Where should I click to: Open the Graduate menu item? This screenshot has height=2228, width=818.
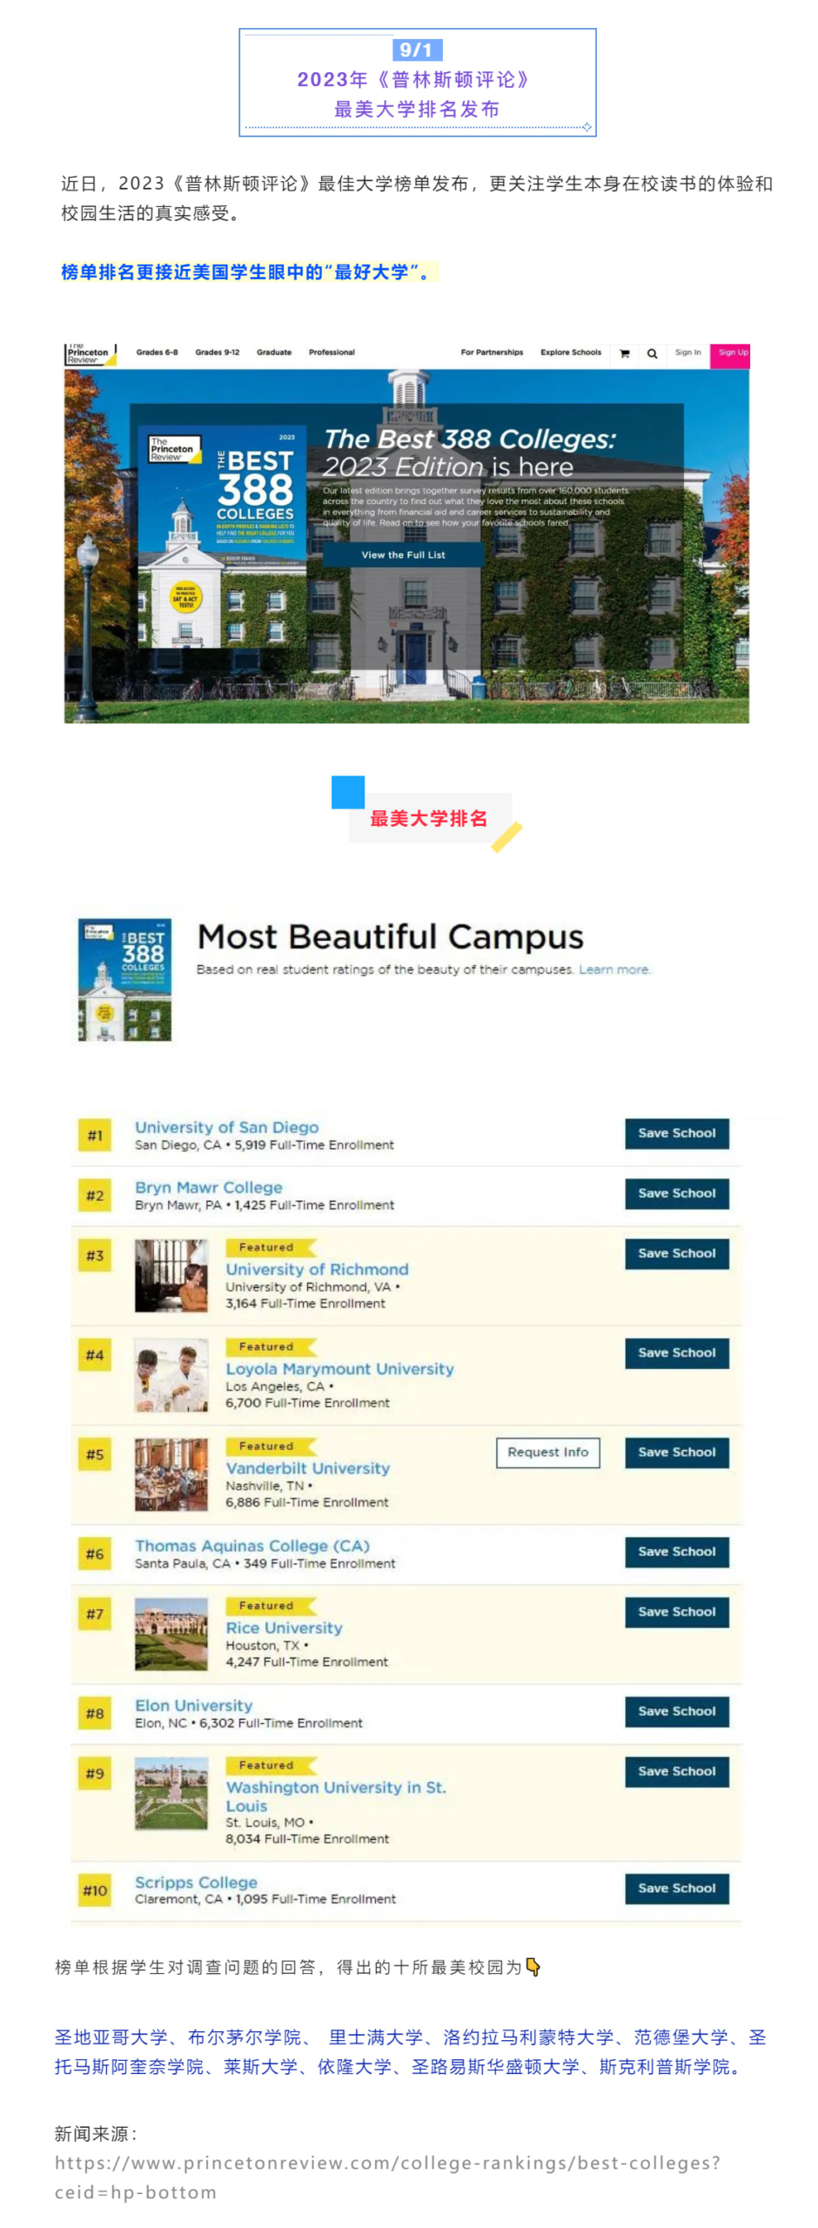(274, 352)
